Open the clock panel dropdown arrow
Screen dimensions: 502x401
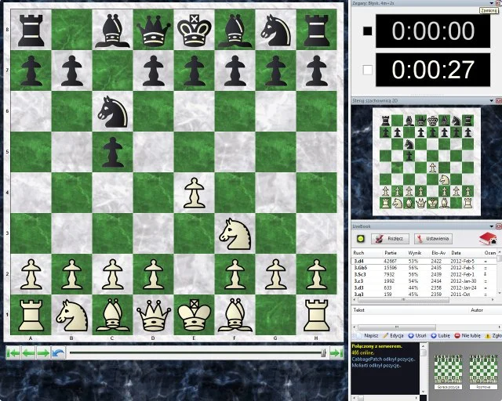click(490, 3)
